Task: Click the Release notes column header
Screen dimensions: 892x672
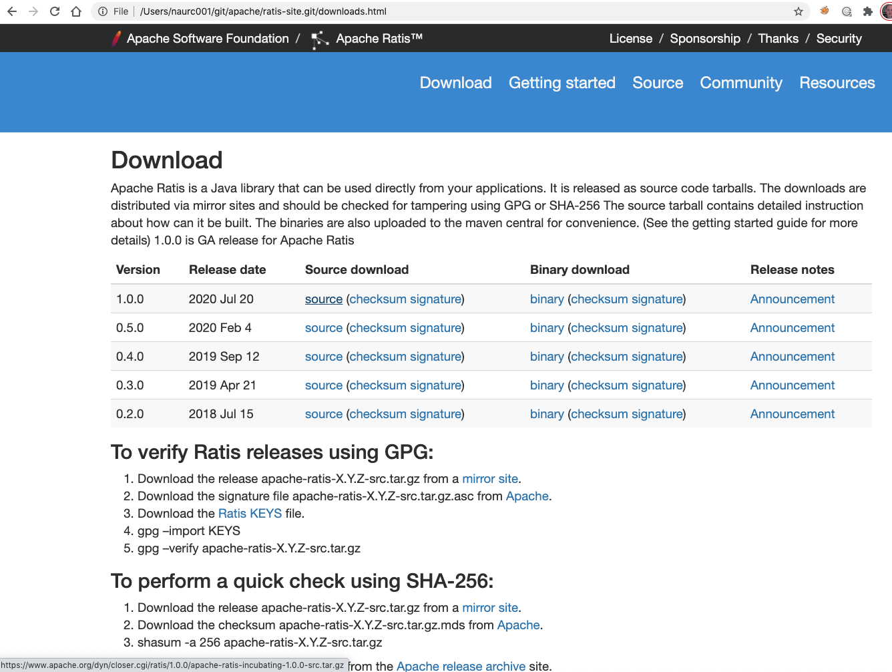Action: [793, 270]
